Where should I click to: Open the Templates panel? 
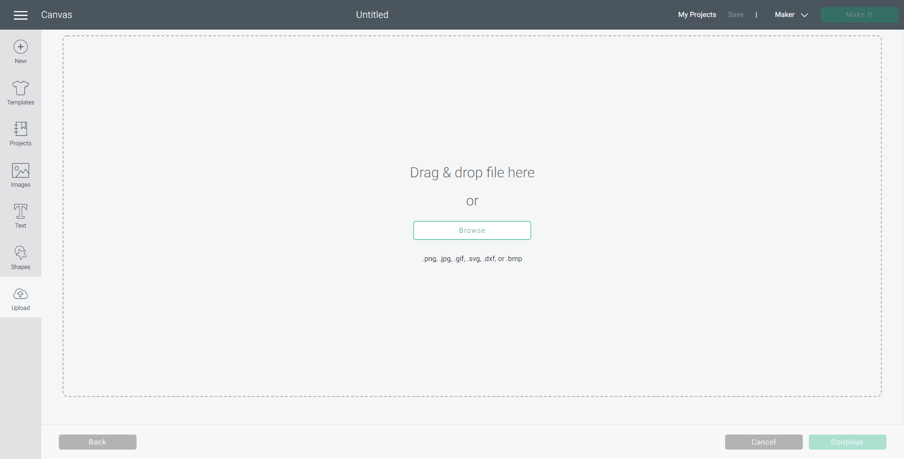click(x=20, y=92)
